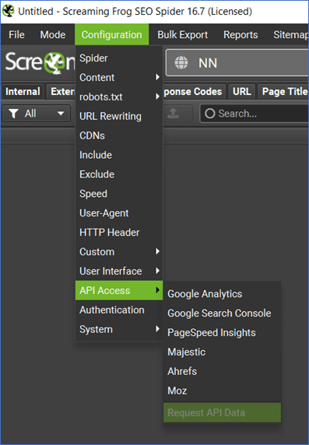The width and height of the screenshot is (309, 445).
Task: Expand the System submenu
Action: [119, 329]
